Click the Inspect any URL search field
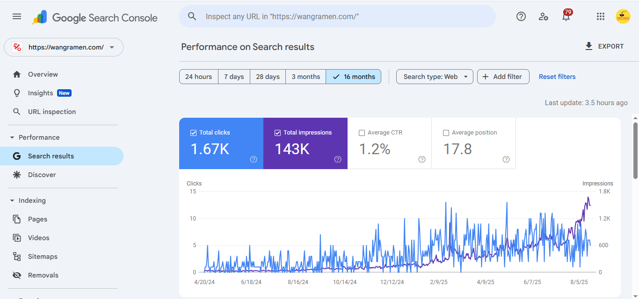639x299 pixels. click(337, 16)
